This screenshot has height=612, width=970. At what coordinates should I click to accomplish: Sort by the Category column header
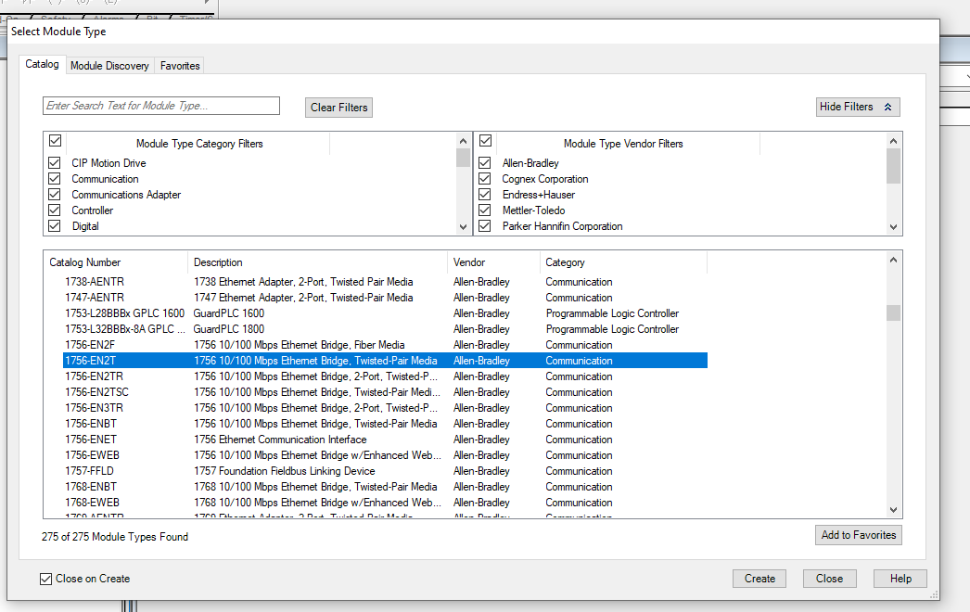(623, 262)
